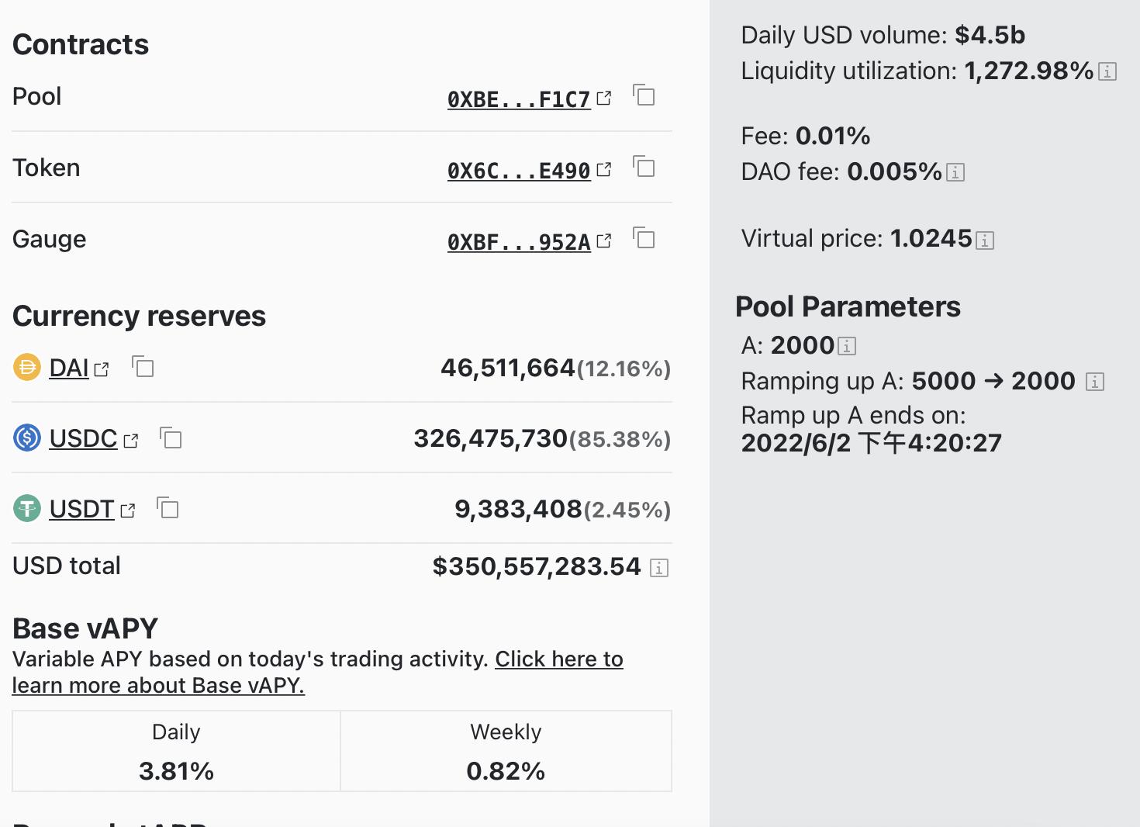This screenshot has height=827, width=1140.
Task: Show DAO fee info tooltip
Action: [x=956, y=172]
